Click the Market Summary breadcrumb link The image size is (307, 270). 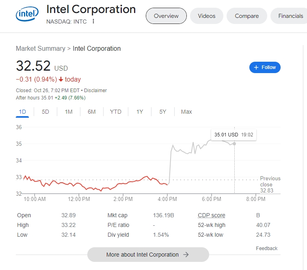(x=41, y=48)
